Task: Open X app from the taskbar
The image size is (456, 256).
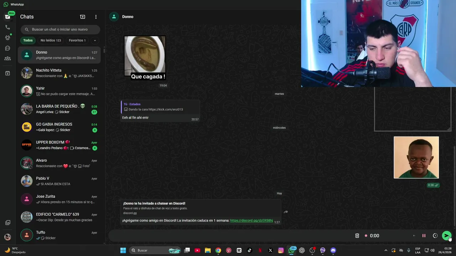Action: tap(270, 250)
